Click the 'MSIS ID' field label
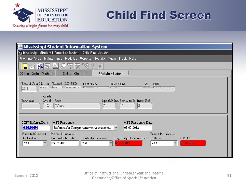This screenshot has height=184, width=246. click(x=71, y=84)
